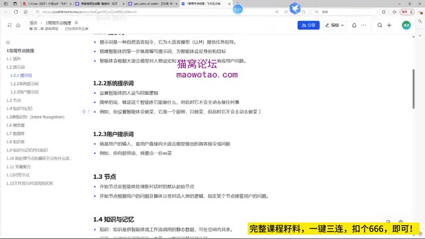Screen dimensions: 425x239
Task: Click the heading 1.4 知识与记忆
Action: coord(114,219)
